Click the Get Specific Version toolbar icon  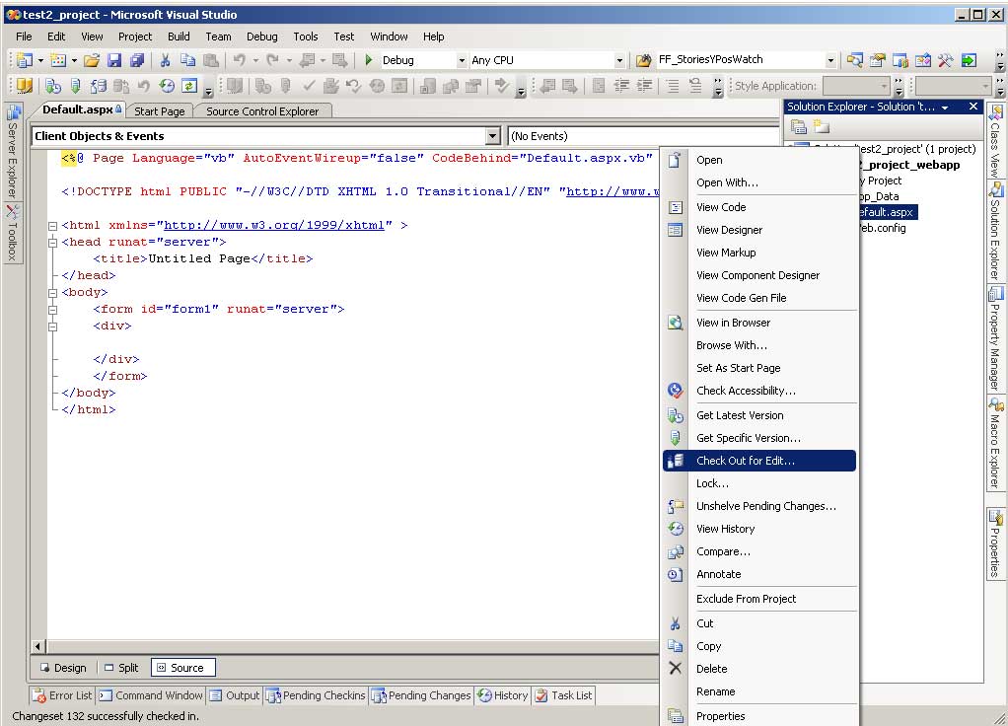point(76,86)
